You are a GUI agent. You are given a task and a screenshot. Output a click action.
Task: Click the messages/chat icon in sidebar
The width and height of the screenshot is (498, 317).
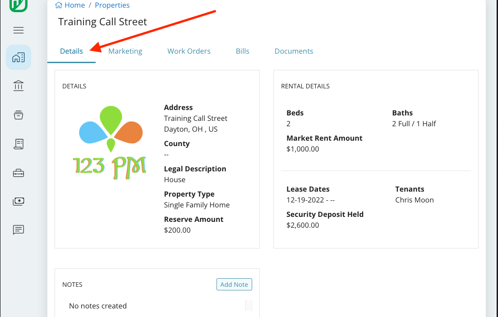tap(18, 230)
